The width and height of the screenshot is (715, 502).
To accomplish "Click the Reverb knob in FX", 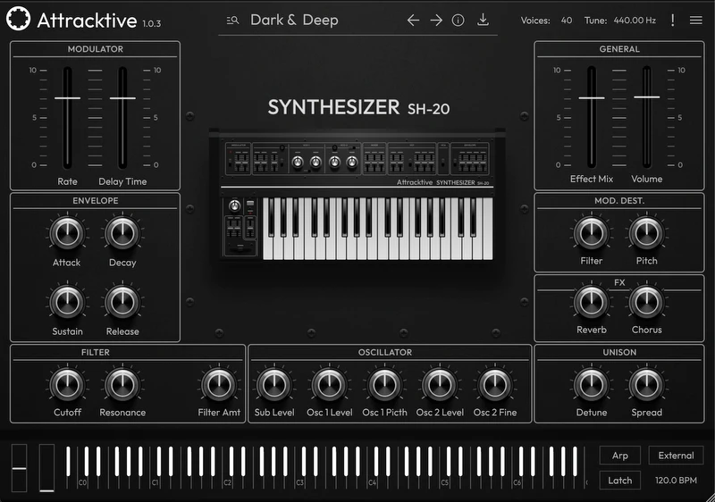I will (x=591, y=302).
